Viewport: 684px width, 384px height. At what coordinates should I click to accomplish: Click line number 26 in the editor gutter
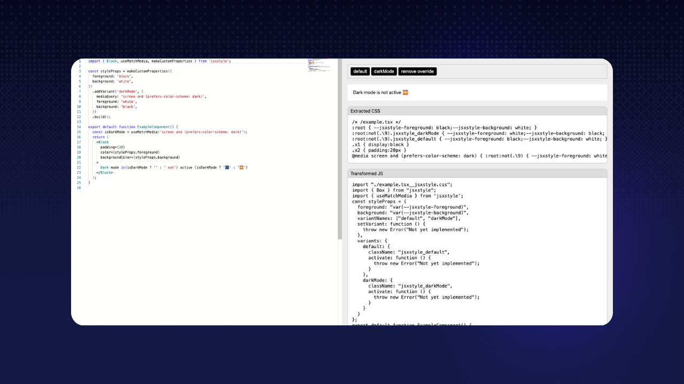coord(79,188)
